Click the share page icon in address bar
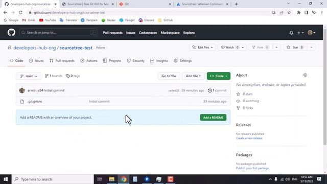The width and height of the screenshot is (327, 184). [282, 12]
